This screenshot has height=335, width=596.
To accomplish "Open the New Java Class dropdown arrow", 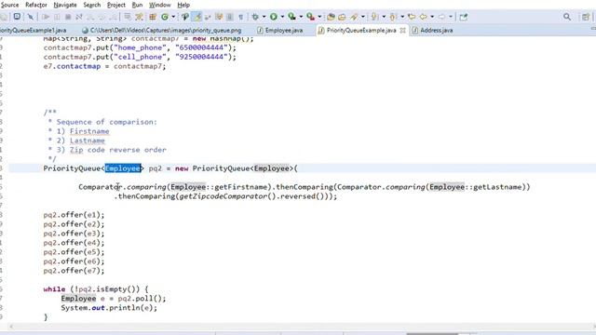I will click(173, 17).
